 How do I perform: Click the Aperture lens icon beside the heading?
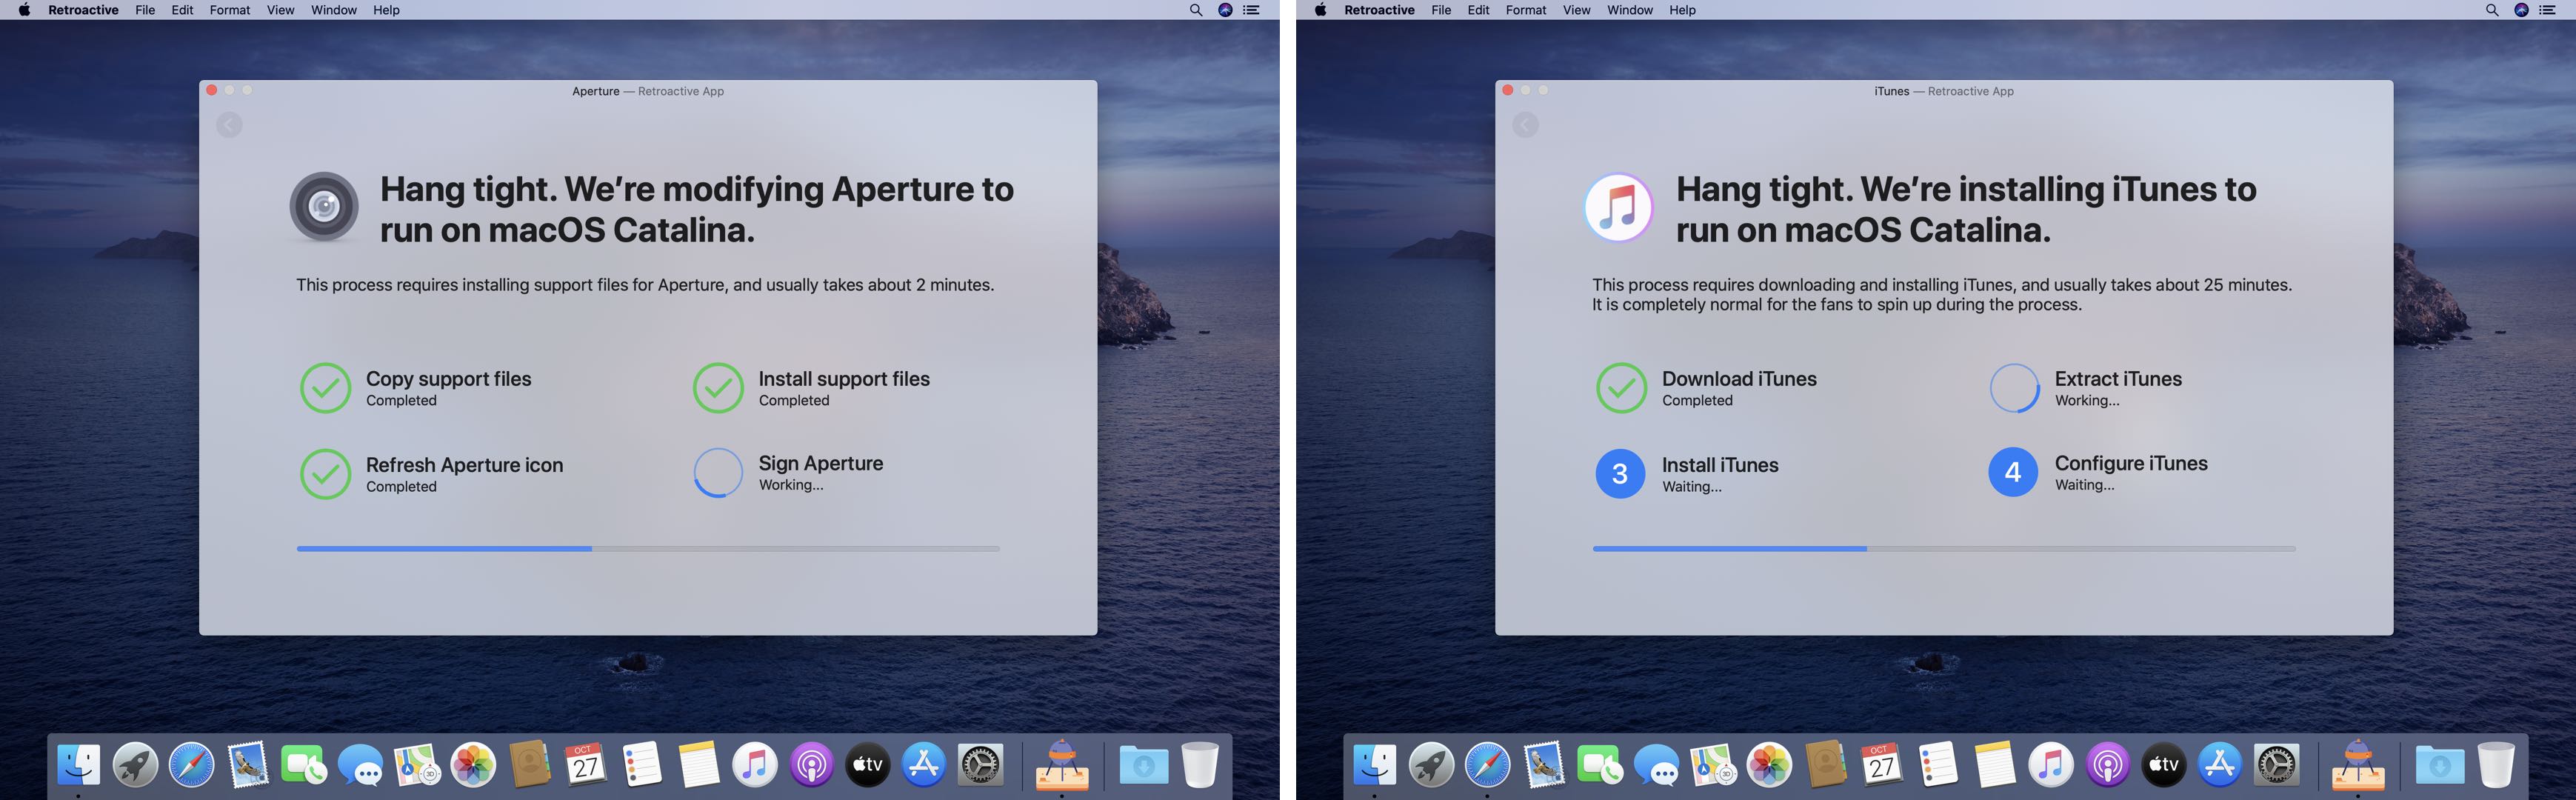(324, 207)
